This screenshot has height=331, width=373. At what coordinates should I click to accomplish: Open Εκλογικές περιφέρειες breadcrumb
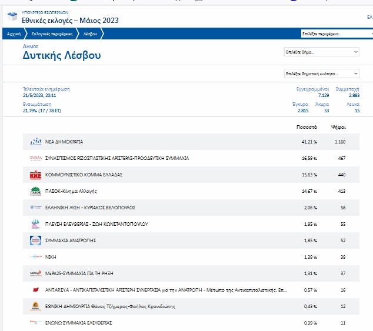coord(52,34)
